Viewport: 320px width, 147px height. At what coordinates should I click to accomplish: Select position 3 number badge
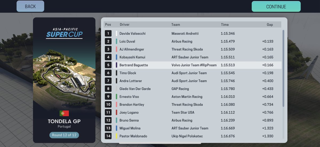(108, 49)
